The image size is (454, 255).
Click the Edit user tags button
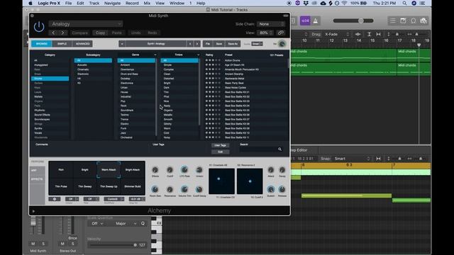tap(221, 152)
